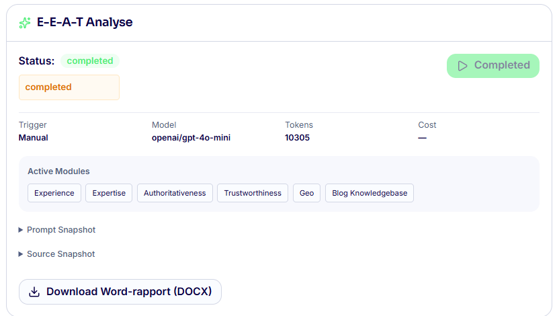Click the token count 10305
This screenshot has height=316, width=559.
click(298, 138)
